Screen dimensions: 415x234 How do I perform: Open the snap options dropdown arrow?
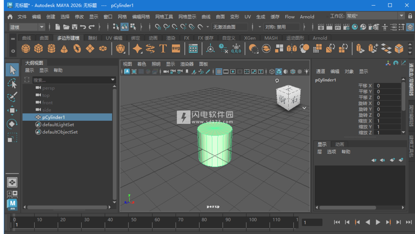click(x=208, y=27)
